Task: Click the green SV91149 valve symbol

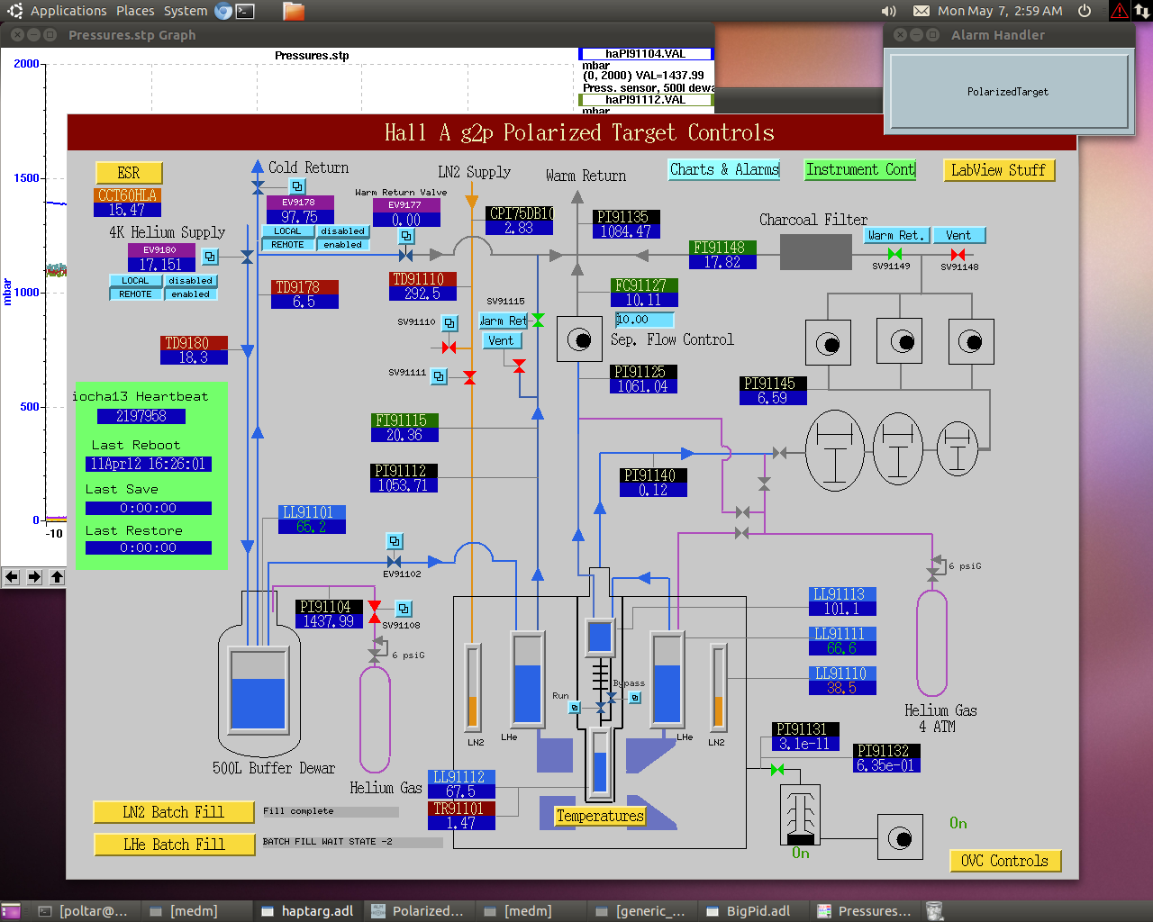Action: [x=894, y=255]
